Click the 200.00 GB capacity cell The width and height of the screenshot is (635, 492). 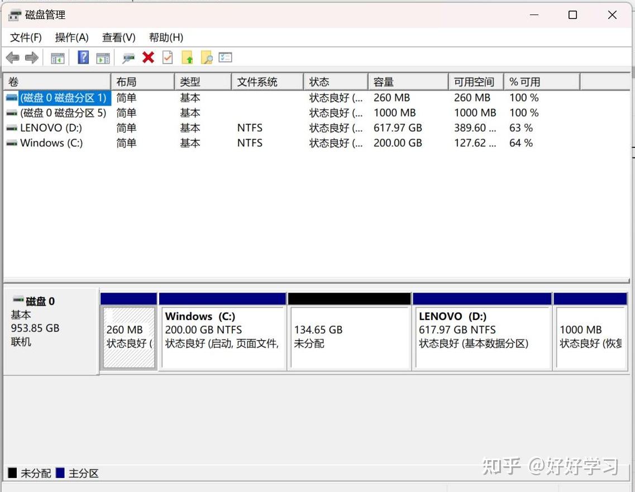(398, 143)
